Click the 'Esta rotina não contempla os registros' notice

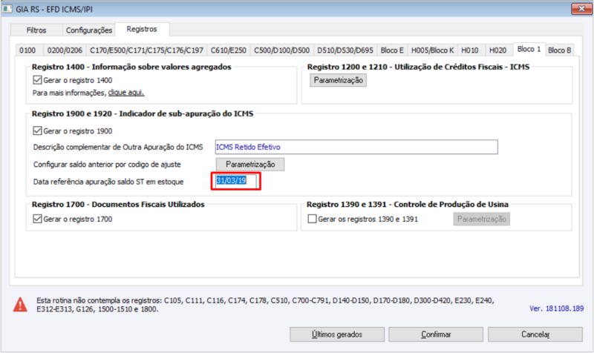click(265, 305)
